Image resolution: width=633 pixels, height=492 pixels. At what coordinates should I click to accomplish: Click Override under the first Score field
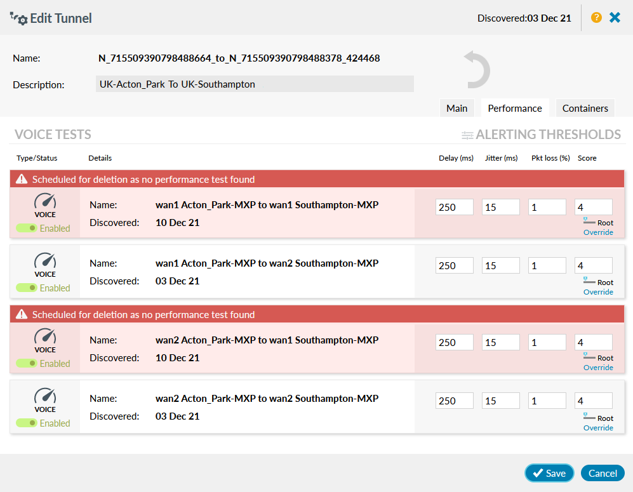(x=598, y=232)
